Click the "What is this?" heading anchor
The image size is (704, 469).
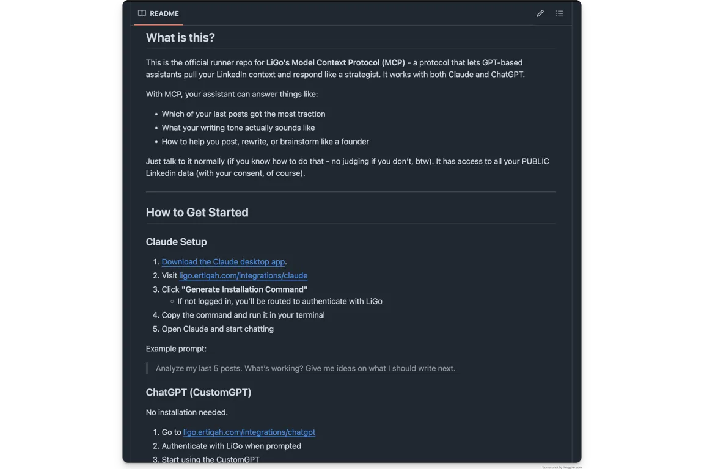click(x=180, y=37)
